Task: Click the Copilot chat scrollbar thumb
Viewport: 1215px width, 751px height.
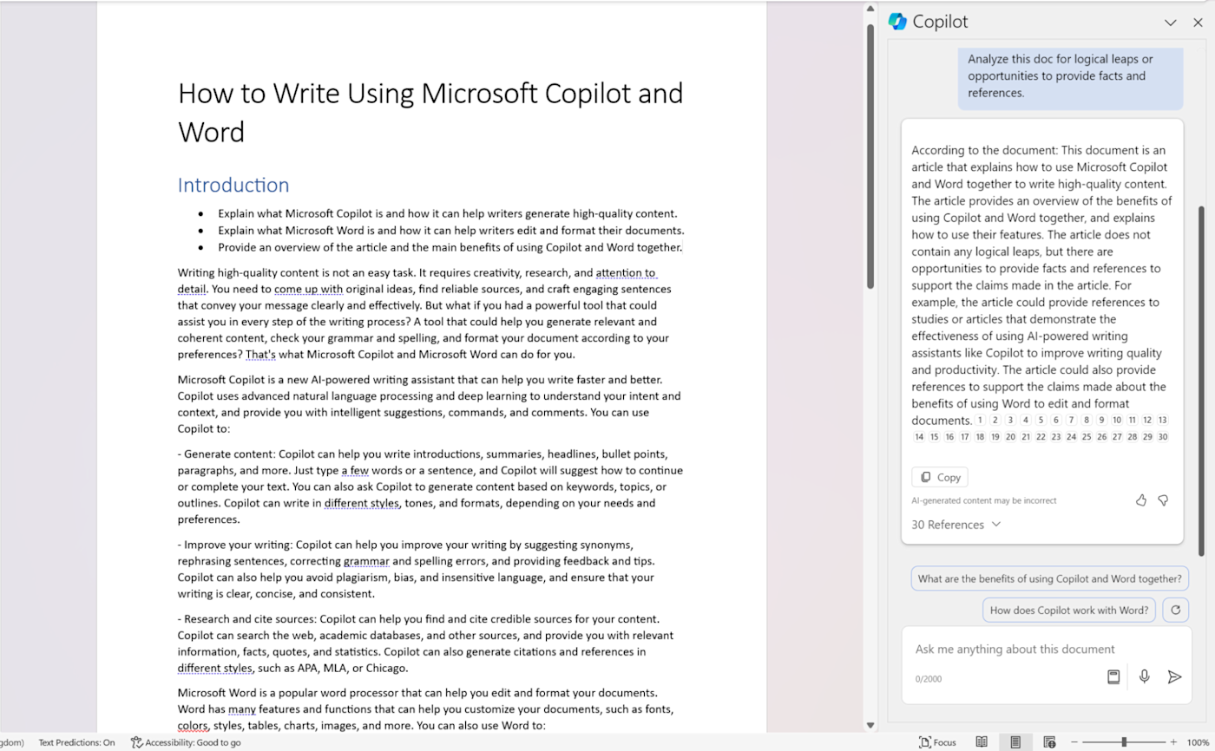Action: point(1202,381)
